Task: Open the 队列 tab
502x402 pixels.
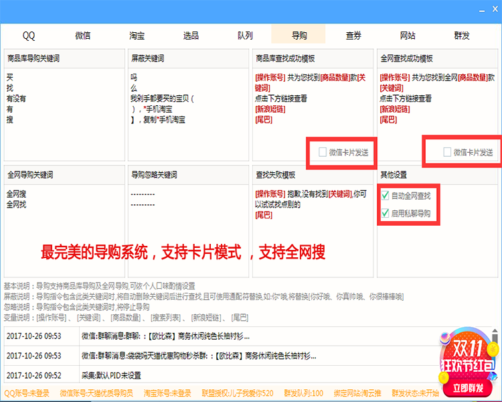Action: 245,36
